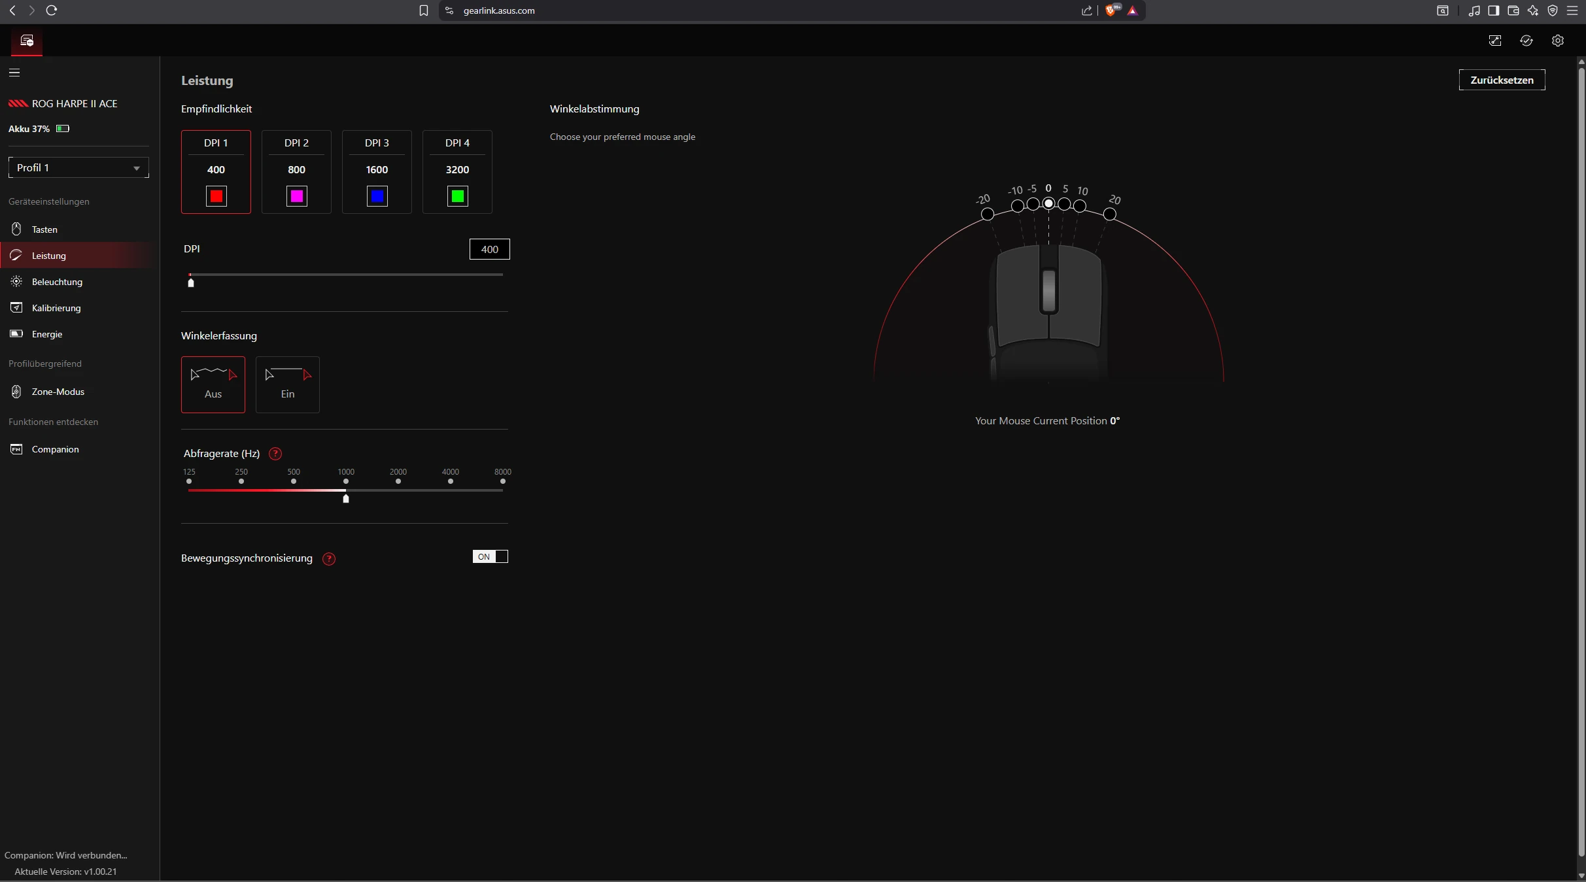
Task: Click the magenta DPI 2 color swatch
Action: pyautogui.click(x=297, y=196)
